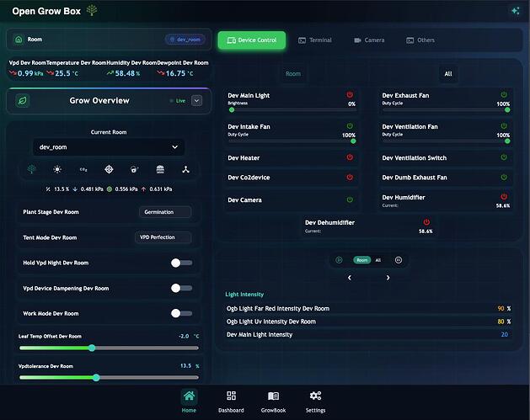Image resolution: width=530 pixels, height=420 pixels.
Task: Toggle power for Dev Ventilation Fan
Action: pos(504,126)
